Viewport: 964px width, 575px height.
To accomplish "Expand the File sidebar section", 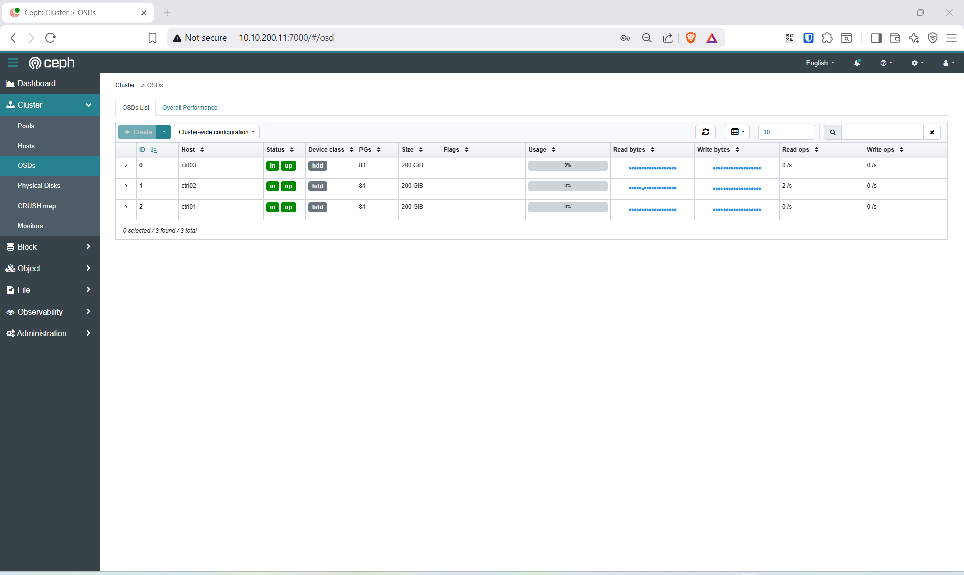I will 50,290.
